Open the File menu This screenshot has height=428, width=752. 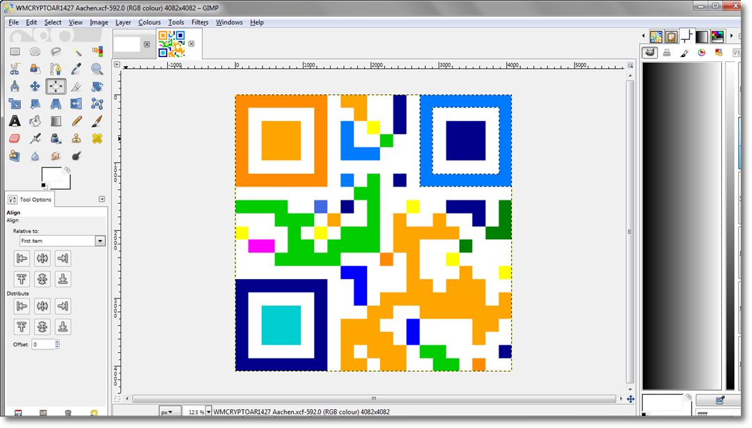(13, 22)
